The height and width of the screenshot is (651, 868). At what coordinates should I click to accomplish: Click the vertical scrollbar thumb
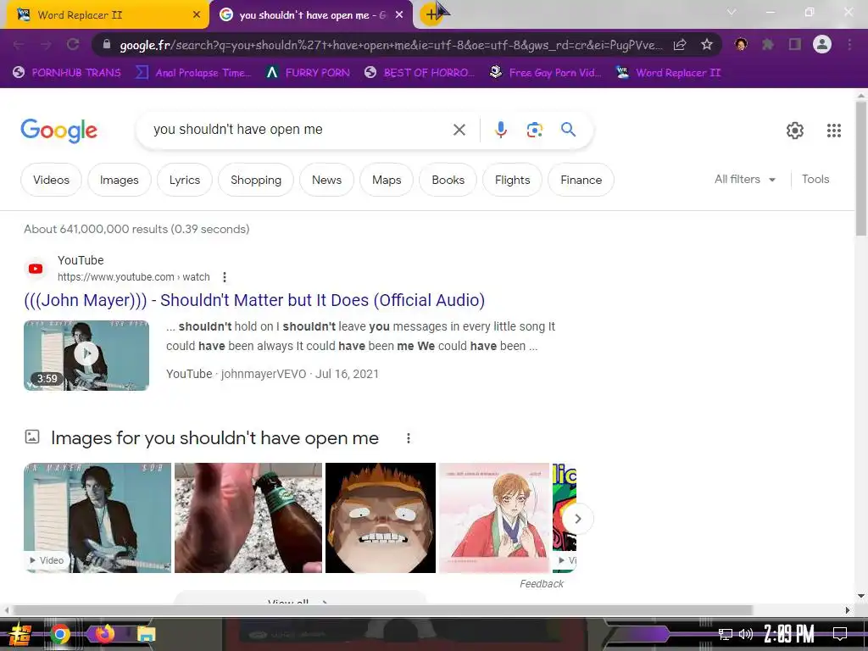click(x=861, y=169)
